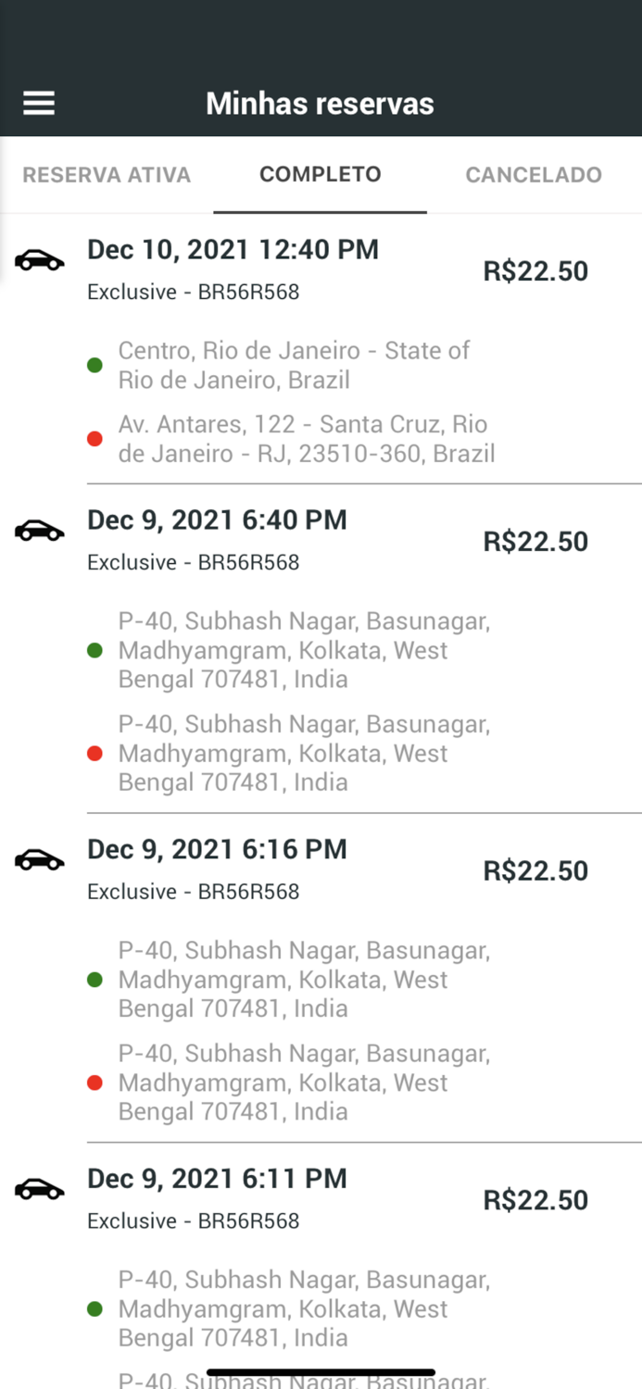The width and height of the screenshot is (642, 1389).
Task: Switch to the Reserva Ativa tab
Action: [x=107, y=175]
